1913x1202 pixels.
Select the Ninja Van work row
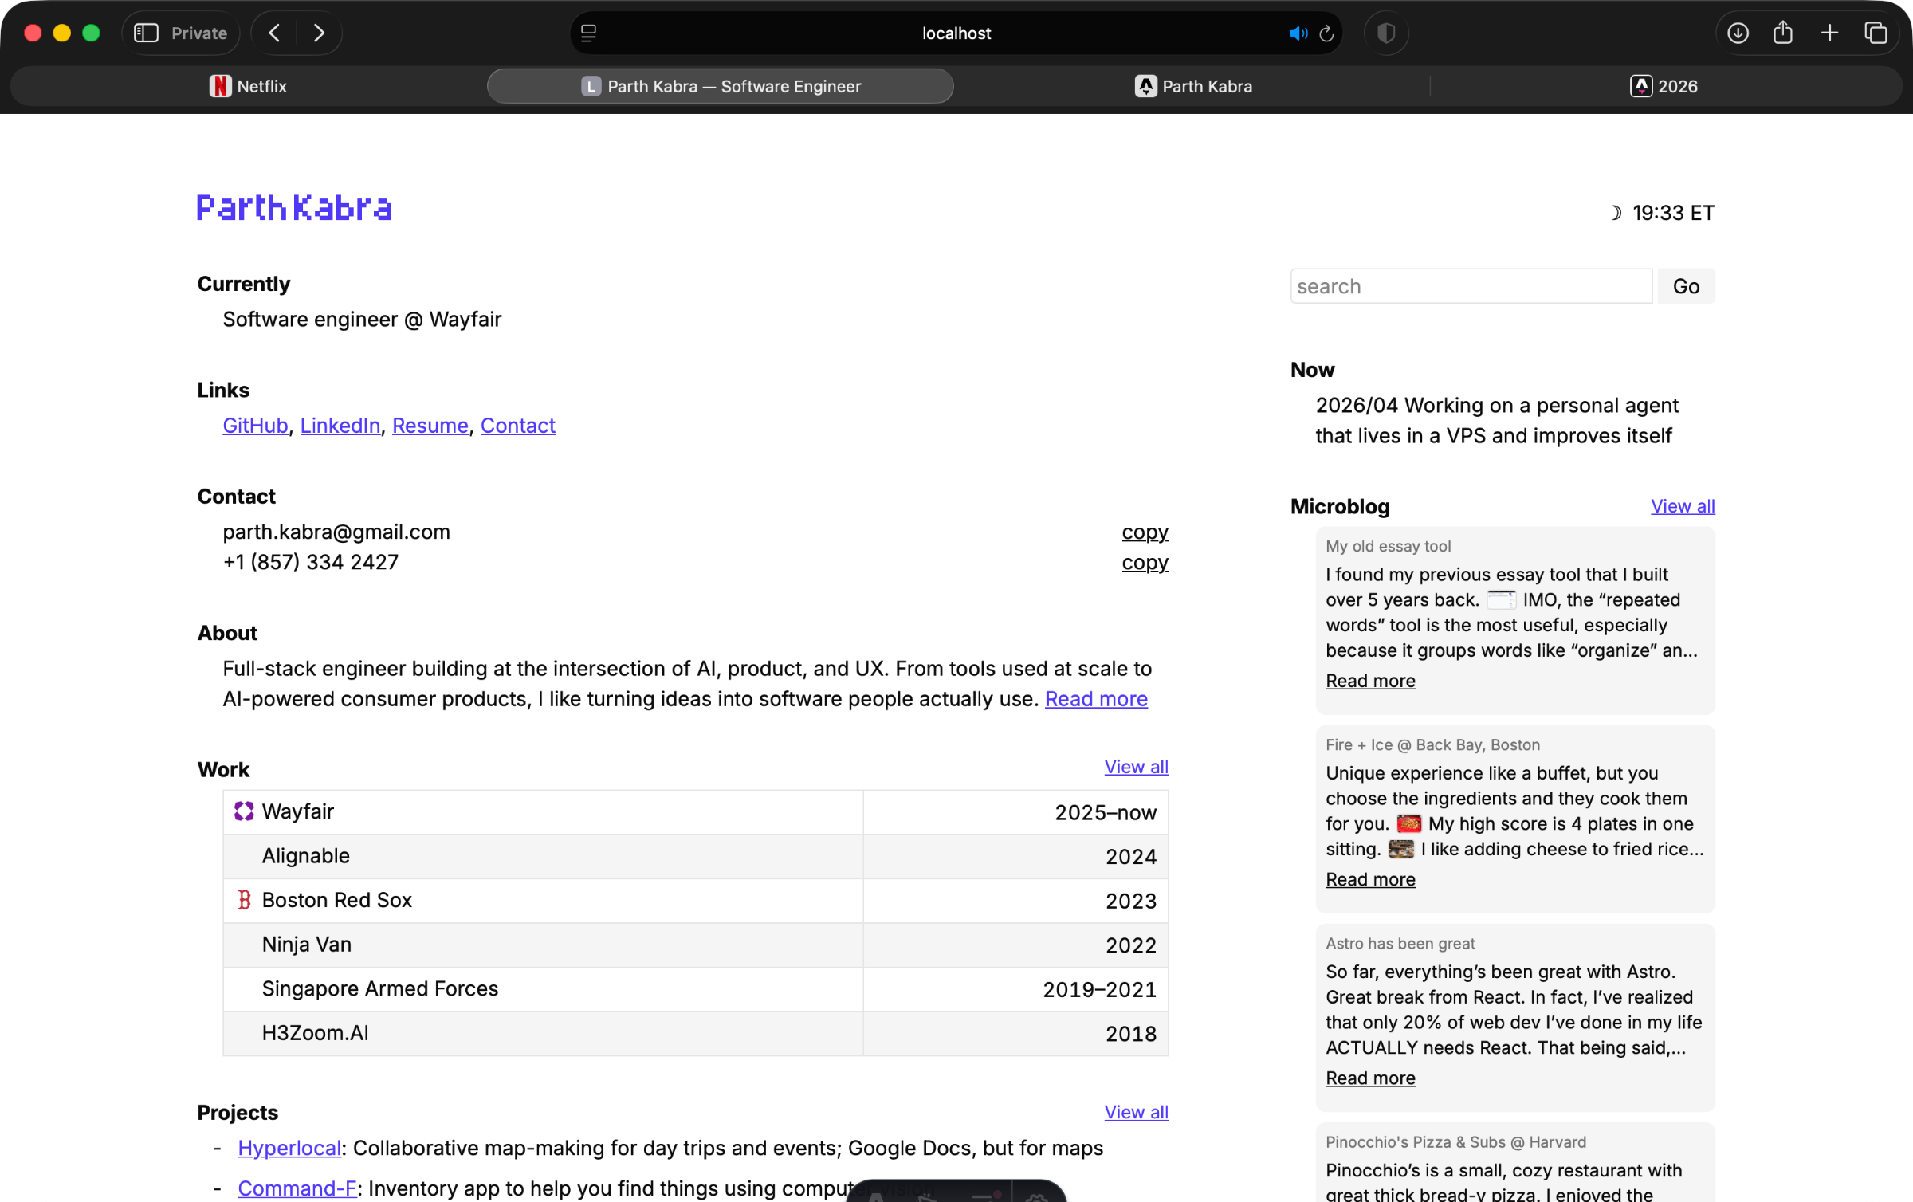pyautogui.click(x=696, y=945)
